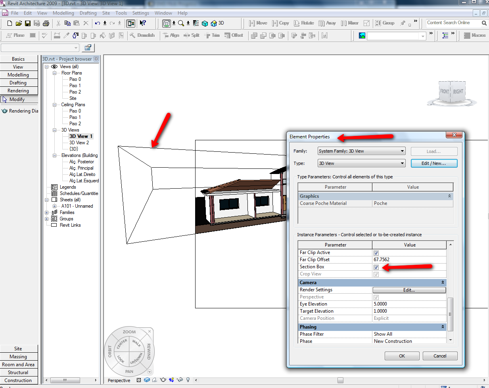The image size is (489, 388).
Task: Click the Open file toolbar icon
Action: pyautogui.click(x=19, y=23)
